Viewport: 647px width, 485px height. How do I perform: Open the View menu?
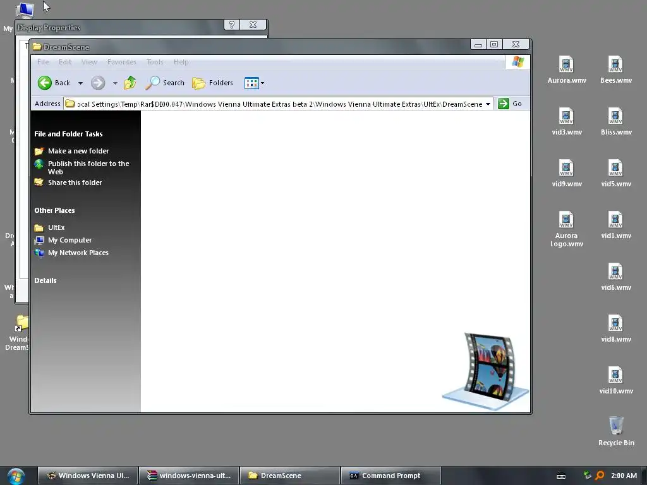click(89, 62)
